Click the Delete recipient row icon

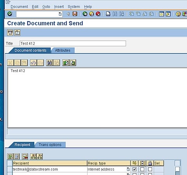pyautogui.click(x=25, y=156)
